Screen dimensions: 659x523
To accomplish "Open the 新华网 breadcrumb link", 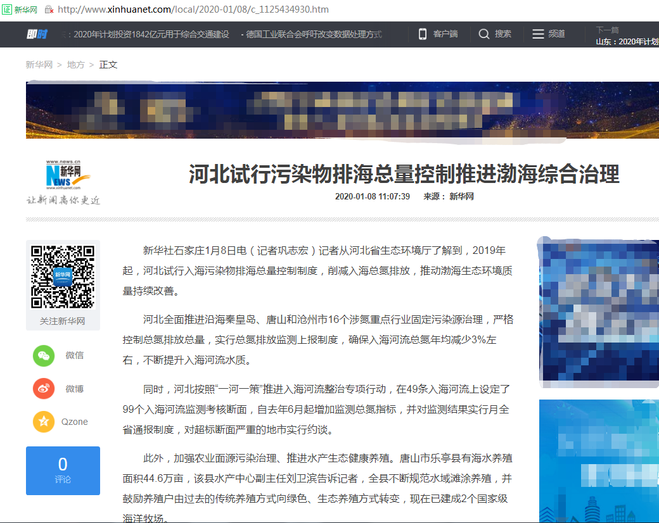I will 39,65.
